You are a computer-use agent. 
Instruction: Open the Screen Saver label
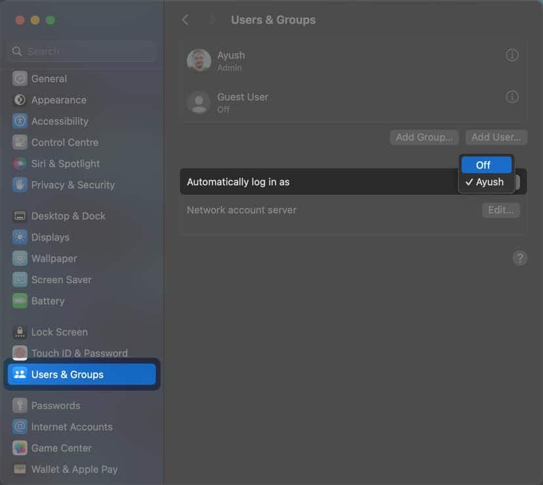pos(61,280)
